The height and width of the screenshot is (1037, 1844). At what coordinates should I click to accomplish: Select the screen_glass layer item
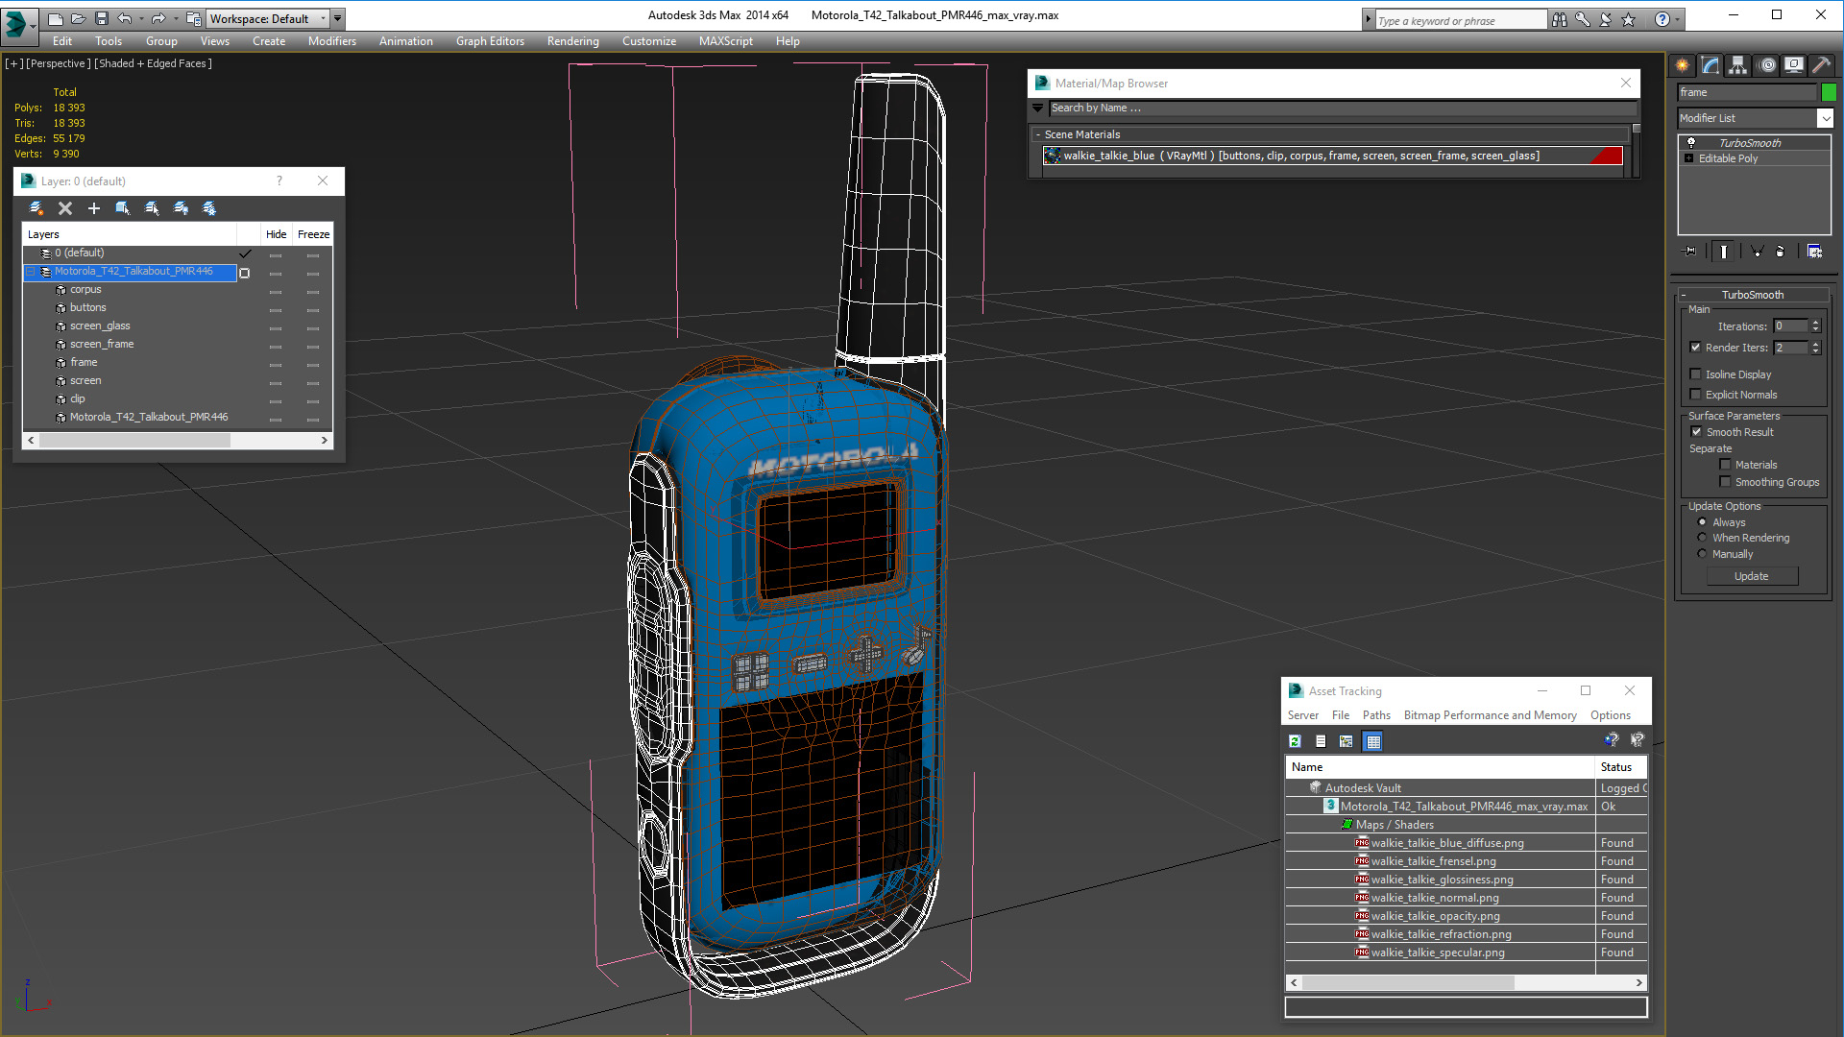coord(100,326)
